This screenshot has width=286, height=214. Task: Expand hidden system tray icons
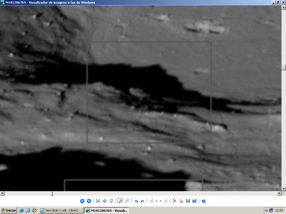coord(266,210)
